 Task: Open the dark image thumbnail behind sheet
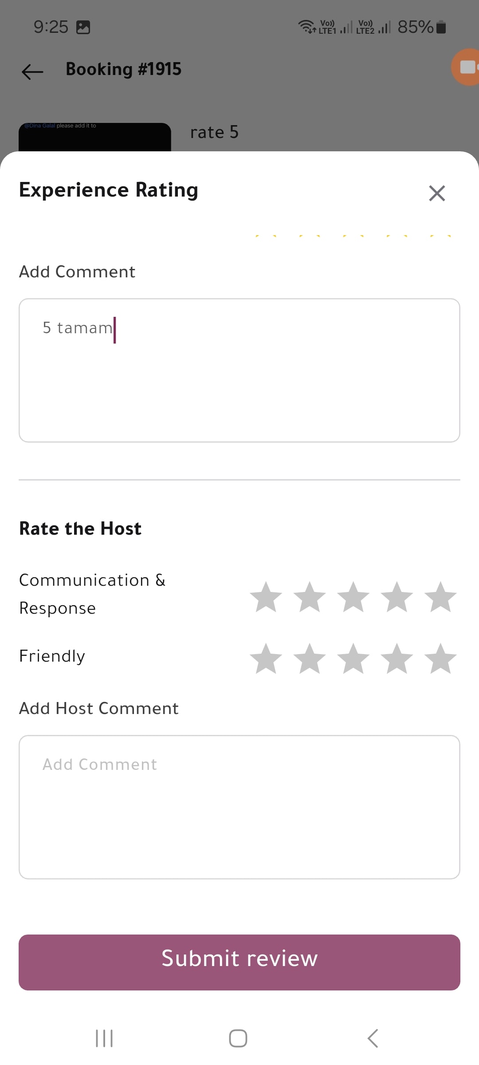tap(95, 137)
